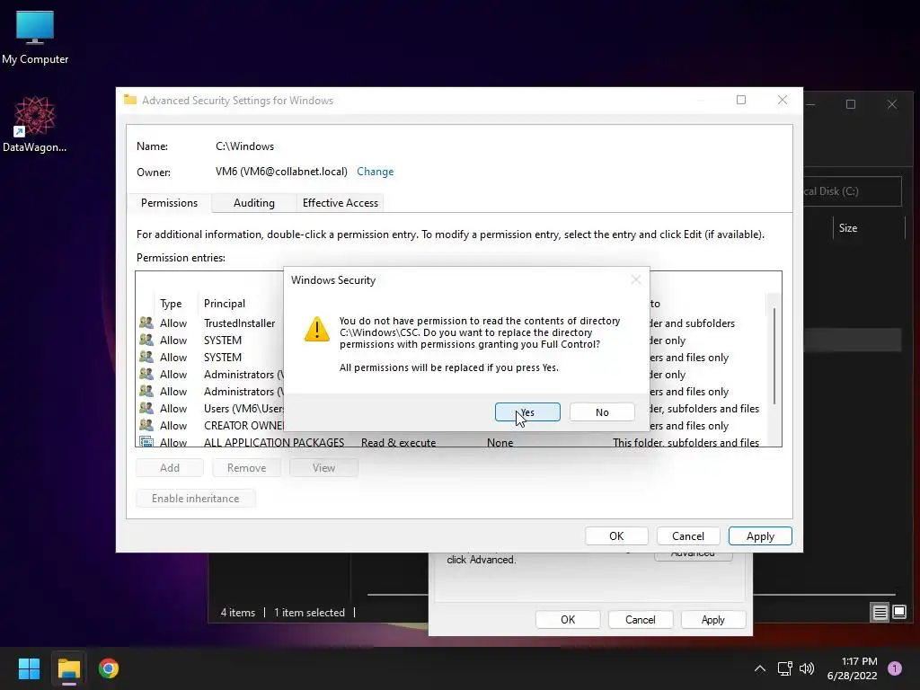920x690 pixels.
Task: Open File Explorer from taskbar
Action: 68,668
